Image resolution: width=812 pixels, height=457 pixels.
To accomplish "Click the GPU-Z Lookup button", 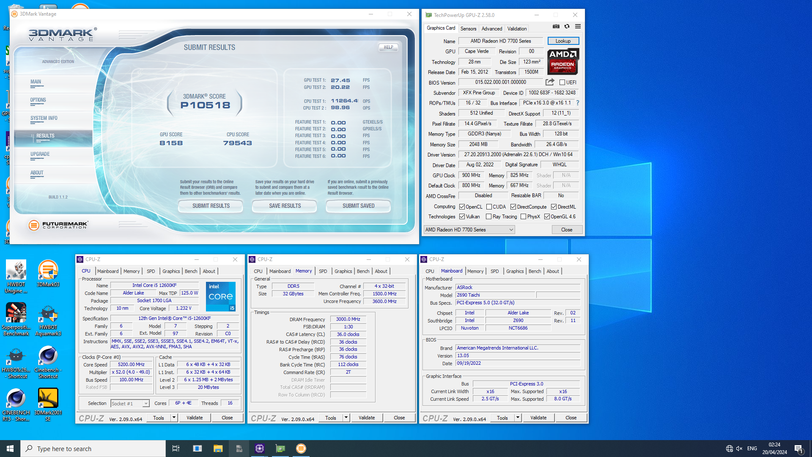I will (x=563, y=41).
